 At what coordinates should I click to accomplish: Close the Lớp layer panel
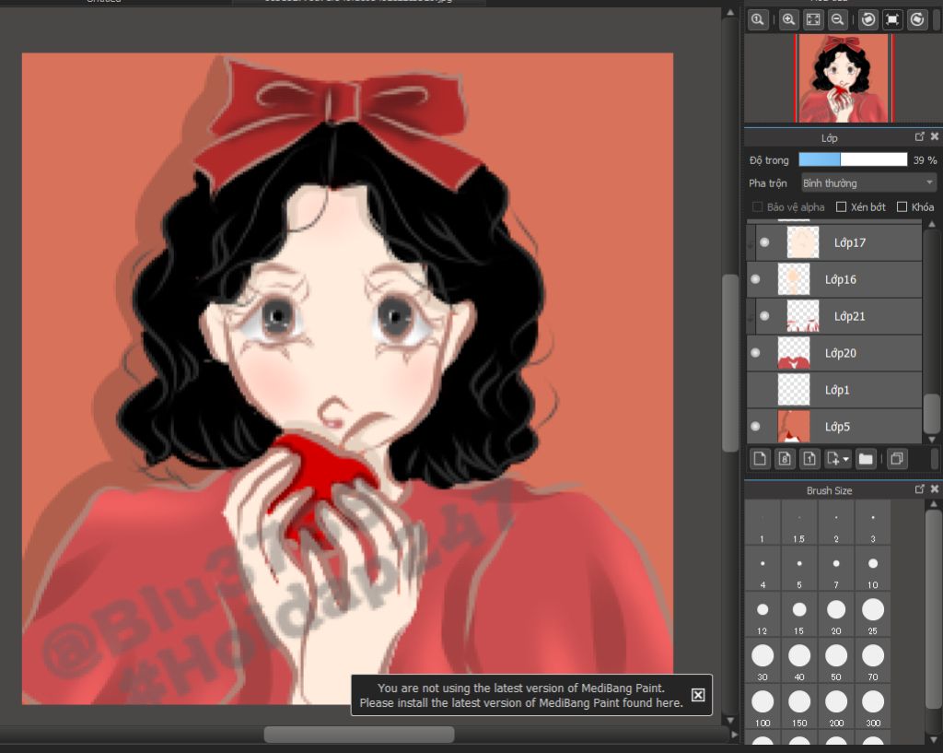(934, 137)
